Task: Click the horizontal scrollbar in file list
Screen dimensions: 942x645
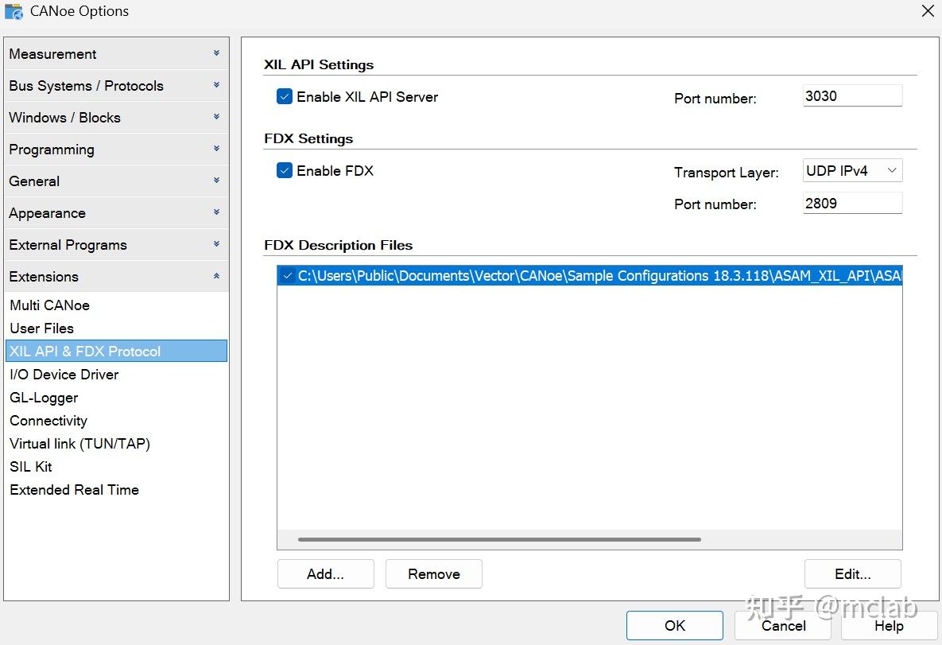Action: [x=499, y=540]
